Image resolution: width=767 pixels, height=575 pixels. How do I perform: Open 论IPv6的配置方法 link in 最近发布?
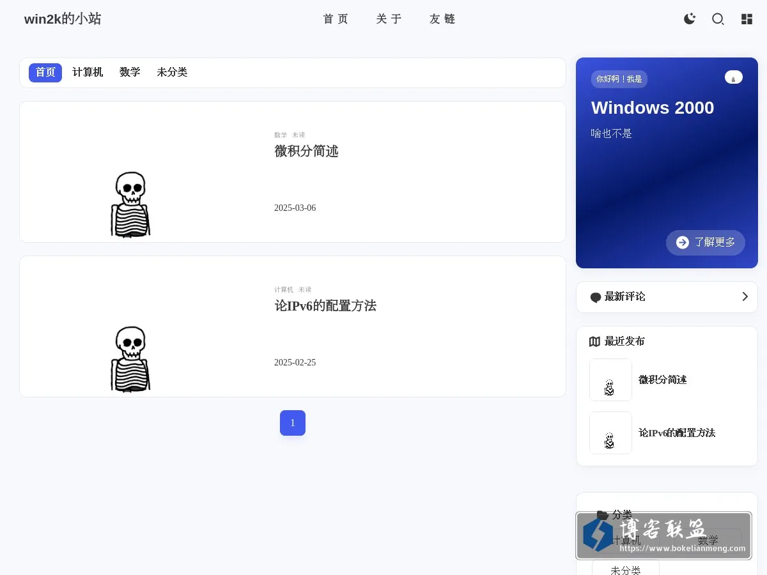tap(677, 433)
